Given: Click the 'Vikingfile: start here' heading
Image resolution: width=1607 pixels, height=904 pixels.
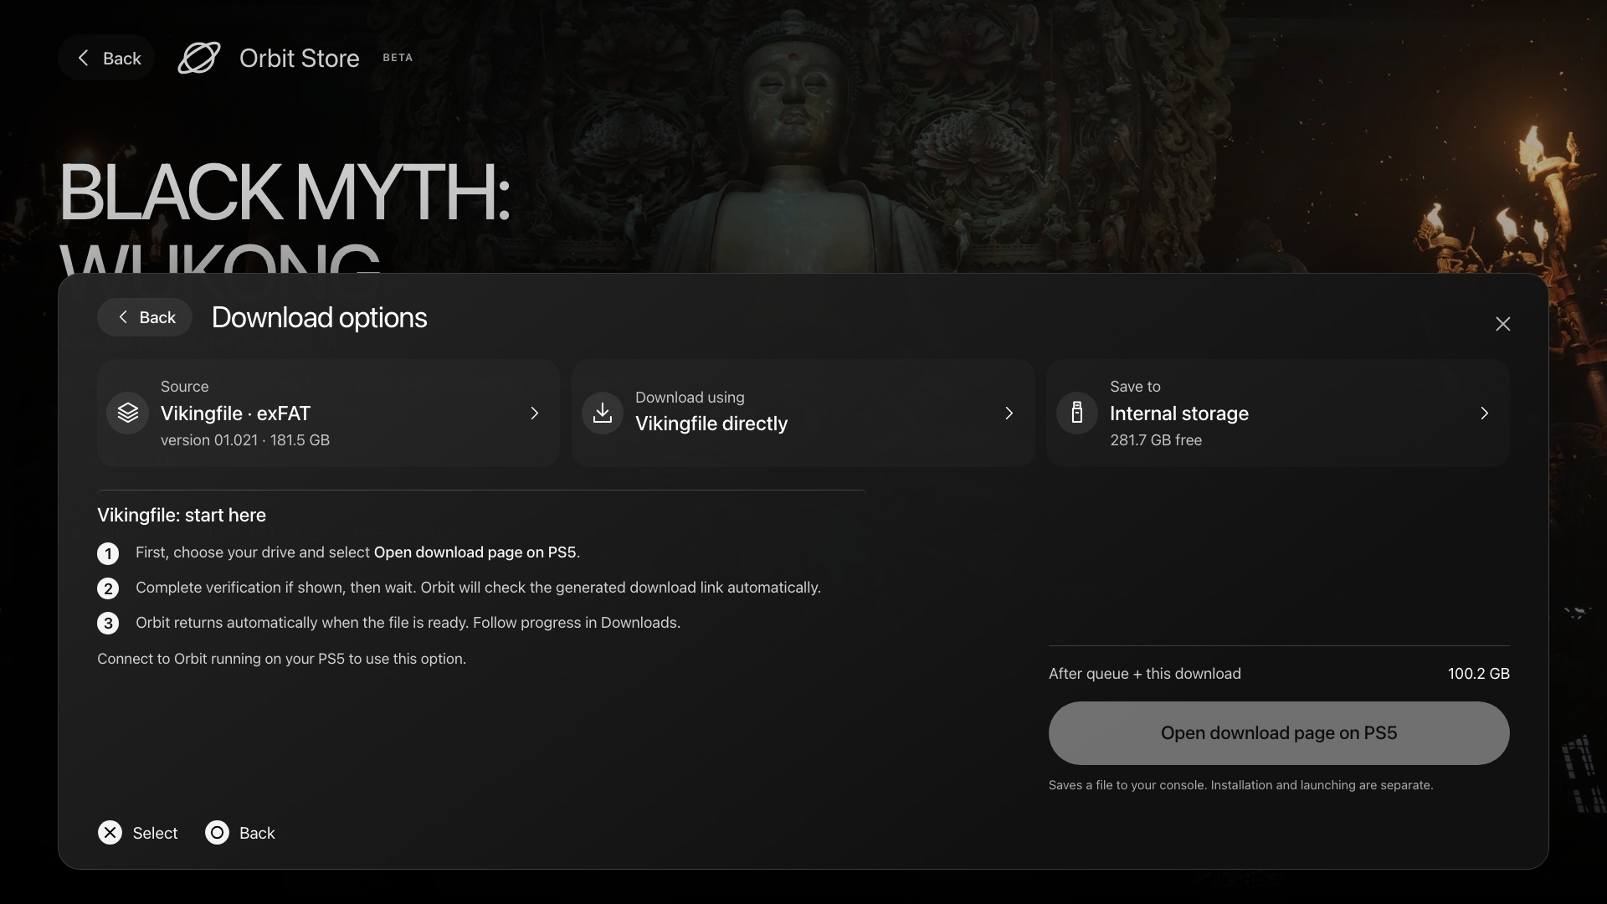Looking at the screenshot, I should coord(182,516).
